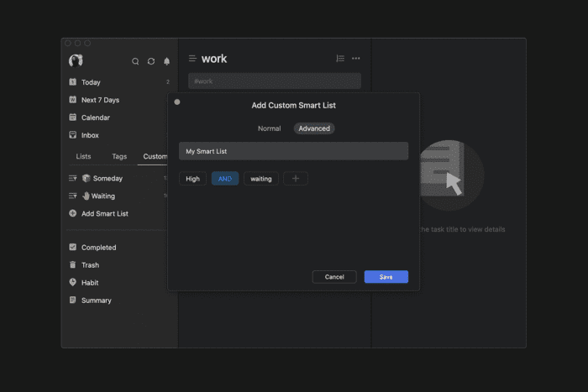Open the Inbox list
Screen dimensions: 588x392
coord(119,135)
